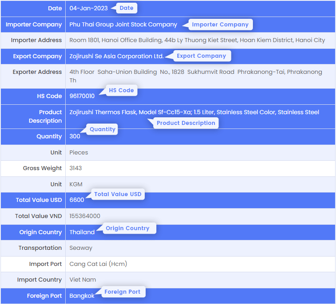Click the Product Description row label
The height and width of the screenshot is (304, 336).
coord(45,116)
